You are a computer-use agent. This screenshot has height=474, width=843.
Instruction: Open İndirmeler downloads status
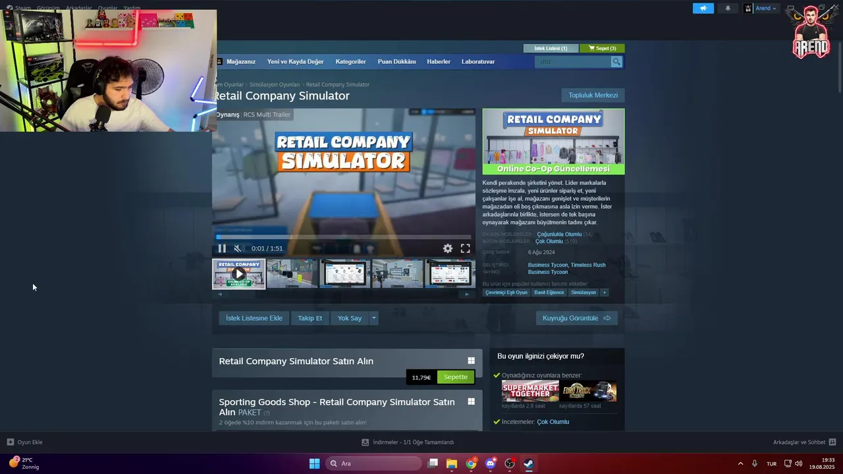tap(408, 442)
